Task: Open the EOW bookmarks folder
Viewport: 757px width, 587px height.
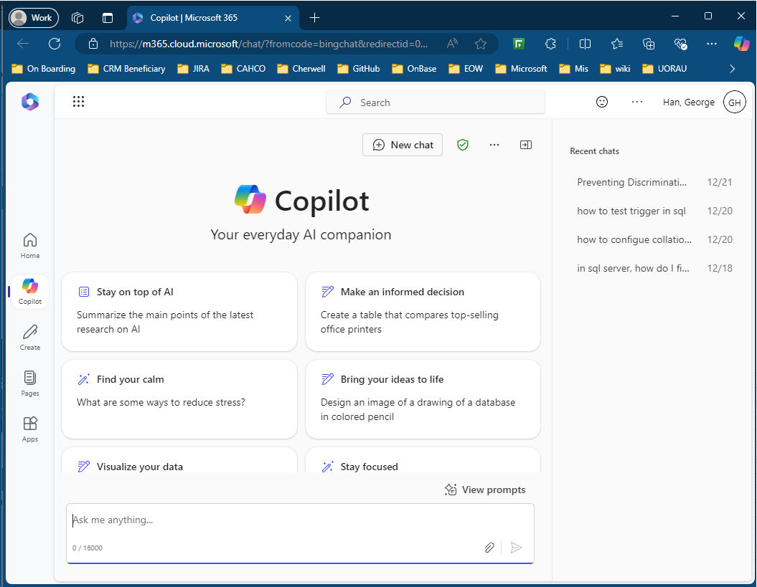Action: tap(466, 69)
